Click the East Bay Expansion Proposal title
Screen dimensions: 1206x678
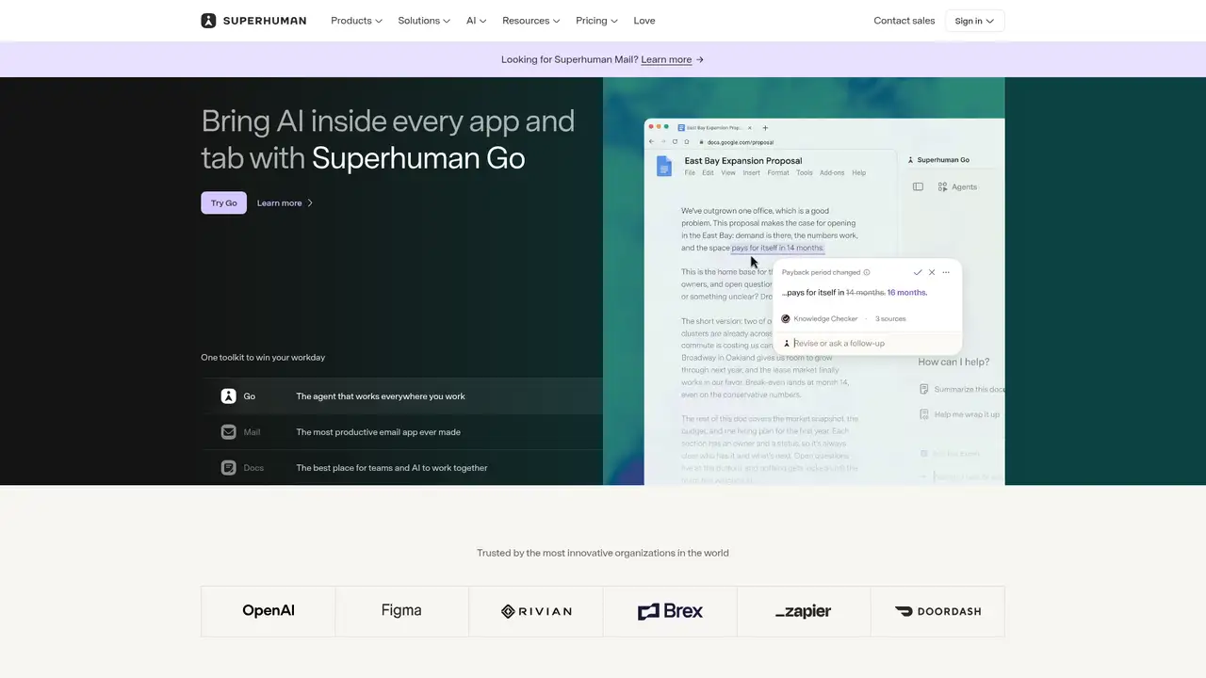coord(743,161)
